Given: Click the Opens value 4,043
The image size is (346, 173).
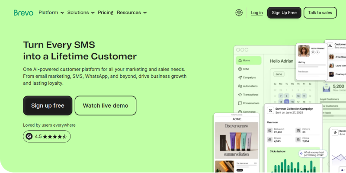Looking at the screenshot, I should (277, 141).
